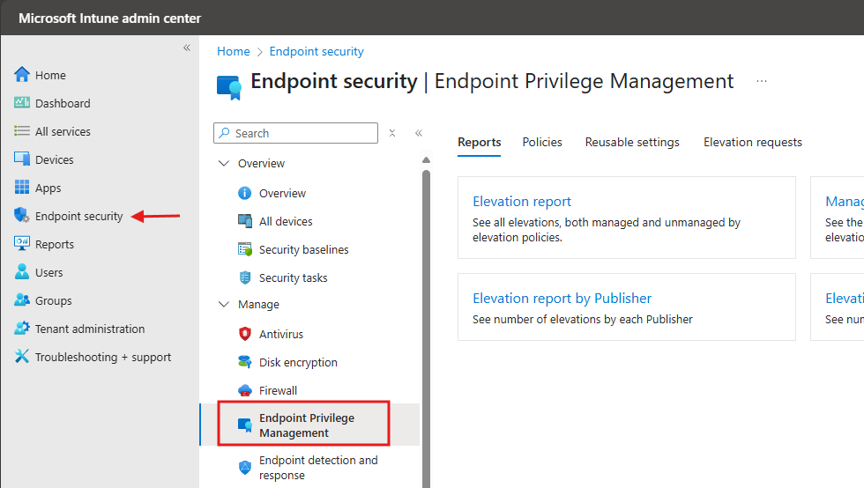864x488 pixels.
Task: Click the Endpoint security shield icon
Action: coord(22,215)
